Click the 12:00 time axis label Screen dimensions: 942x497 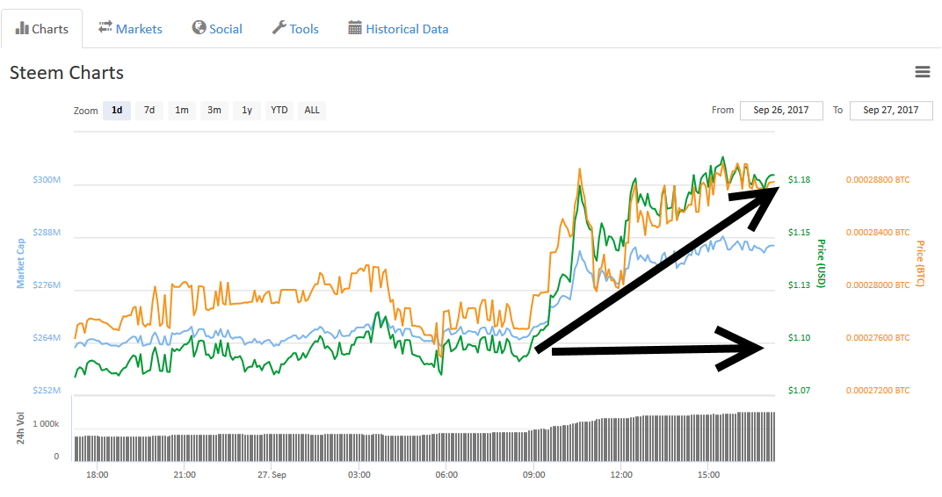[x=621, y=475]
